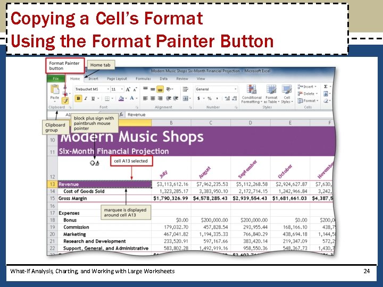Click the formula bar showing Revenue
383x287 pixels.
(229, 114)
